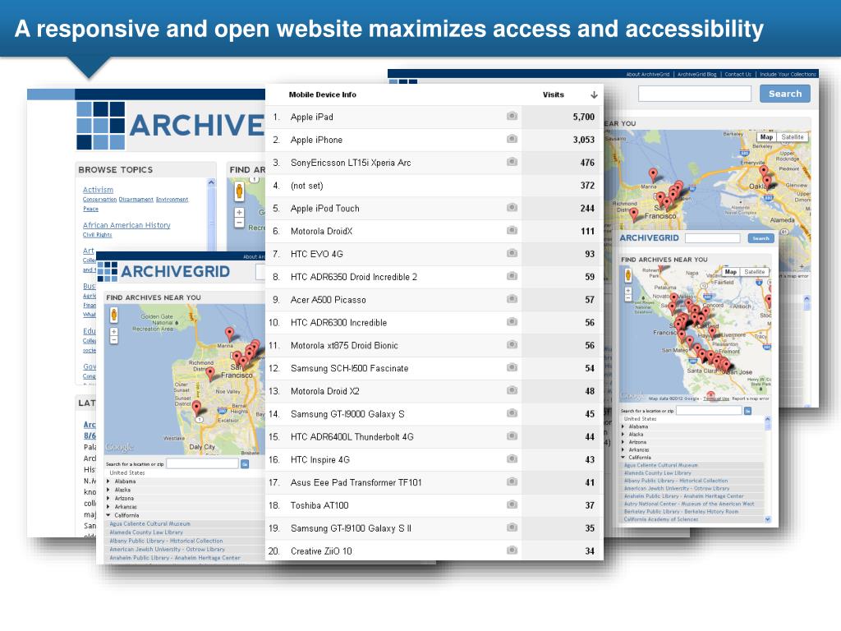The image size is (841, 631).
Task: Click the Browse Topics scrollbar up arrow
Action: (211, 183)
